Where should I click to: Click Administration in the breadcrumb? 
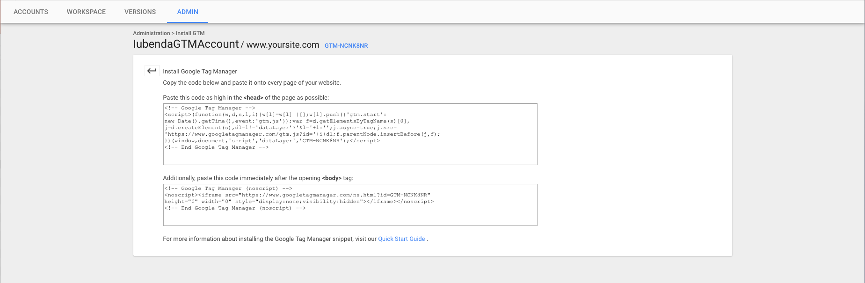coord(151,33)
